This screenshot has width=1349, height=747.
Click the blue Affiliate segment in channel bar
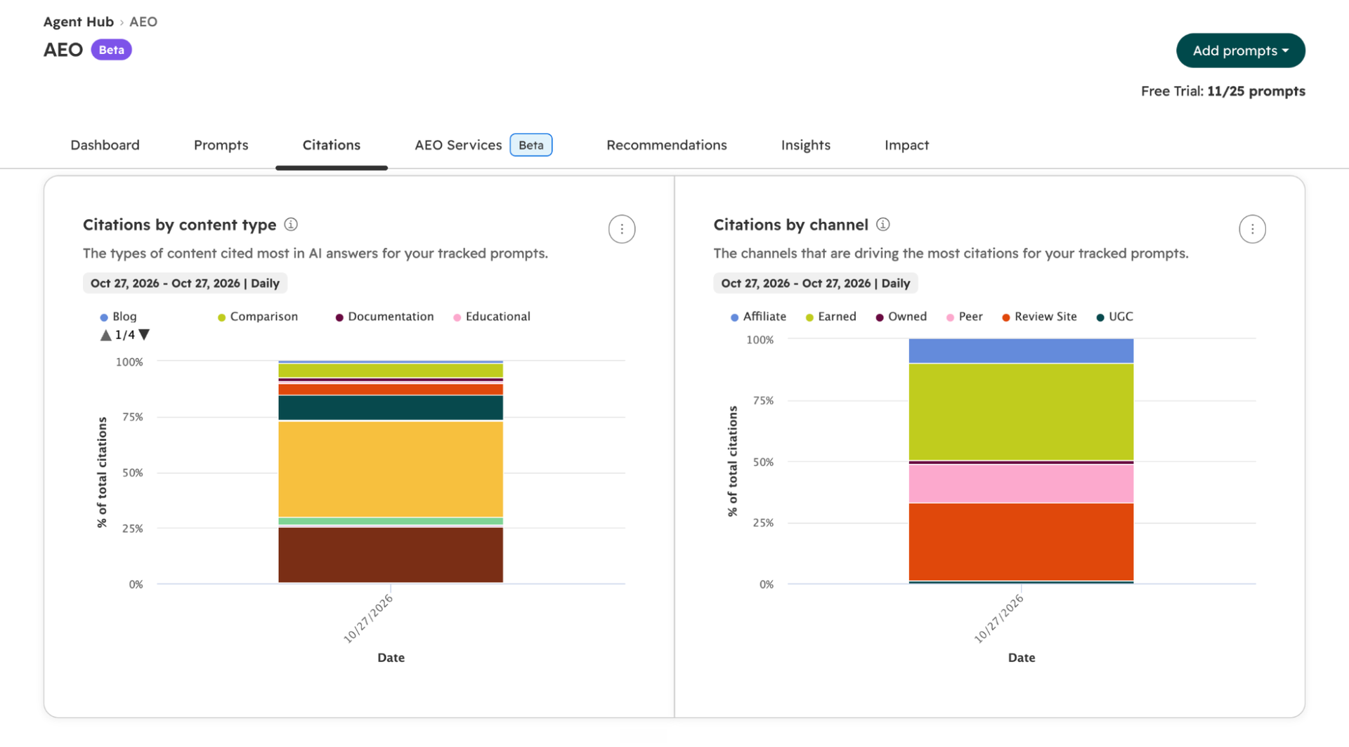[x=1021, y=351]
